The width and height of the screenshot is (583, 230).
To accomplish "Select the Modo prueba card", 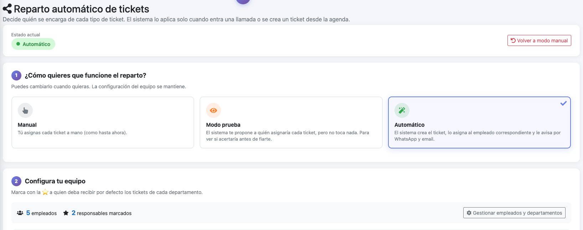I will point(291,122).
